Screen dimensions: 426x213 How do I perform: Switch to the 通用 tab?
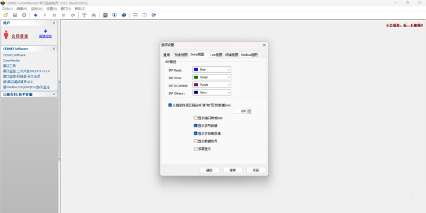click(x=166, y=55)
